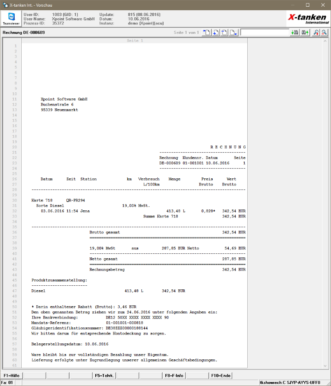Screen dimensions: 331x386
Task: Click the X-tanken International logo
Action: [x=308, y=19]
